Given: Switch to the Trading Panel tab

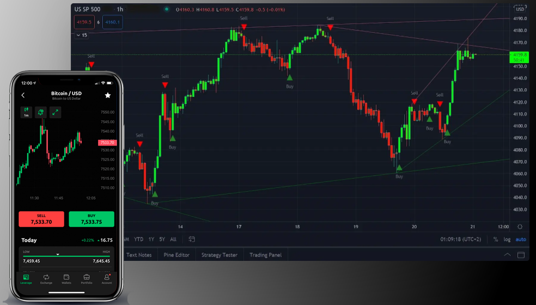Looking at the screenshot, I should point(266,255).
